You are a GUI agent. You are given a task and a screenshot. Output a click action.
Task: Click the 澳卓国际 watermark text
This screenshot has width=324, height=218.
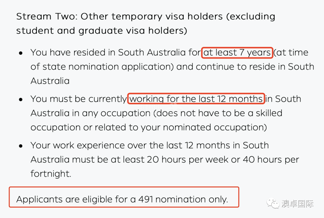pyautogui.click(x=297, y=204)
